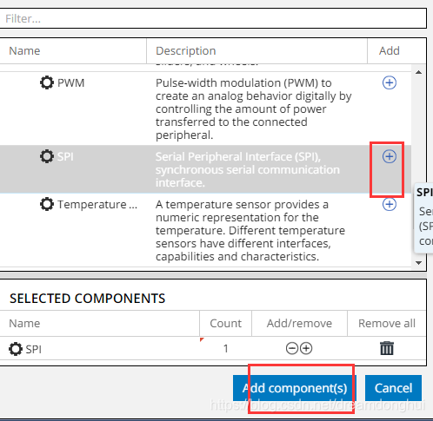Click the temperature sensor description text
The image size is (433, 421).
point(250,231)
